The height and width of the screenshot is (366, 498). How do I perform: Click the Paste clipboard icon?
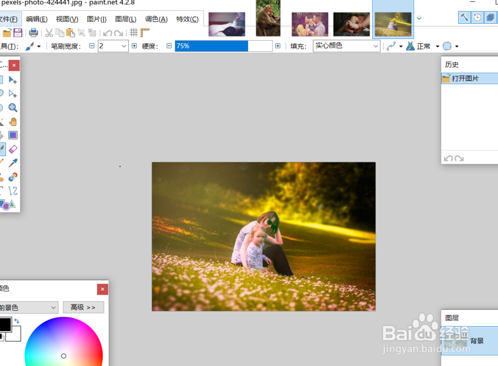tap(71, 33)
